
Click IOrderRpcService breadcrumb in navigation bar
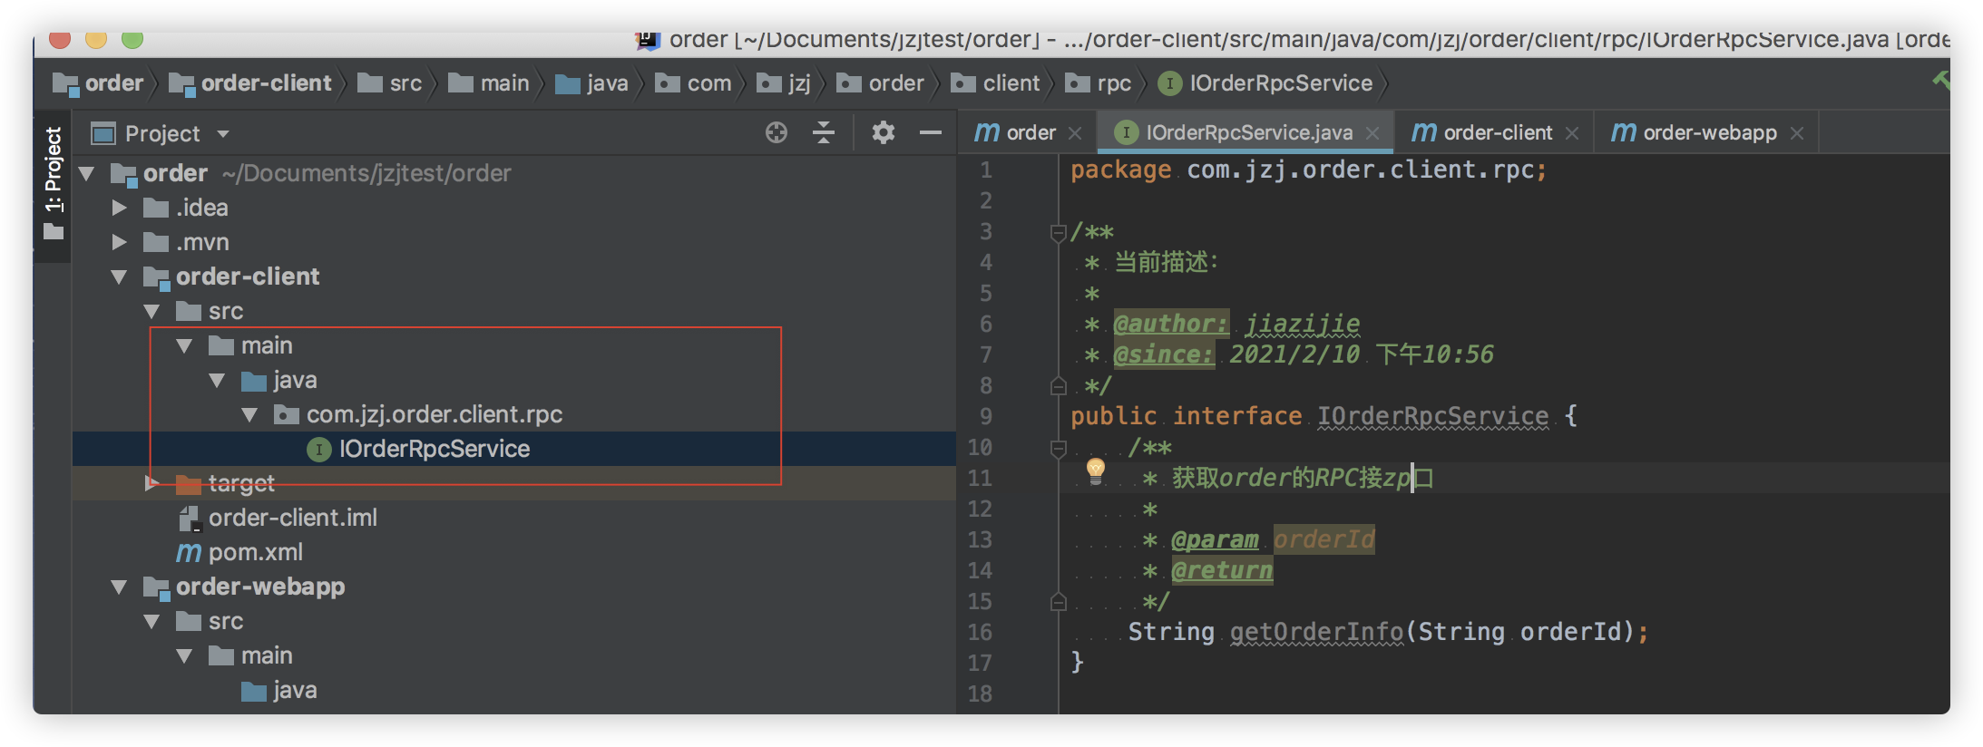[1265, 83]
